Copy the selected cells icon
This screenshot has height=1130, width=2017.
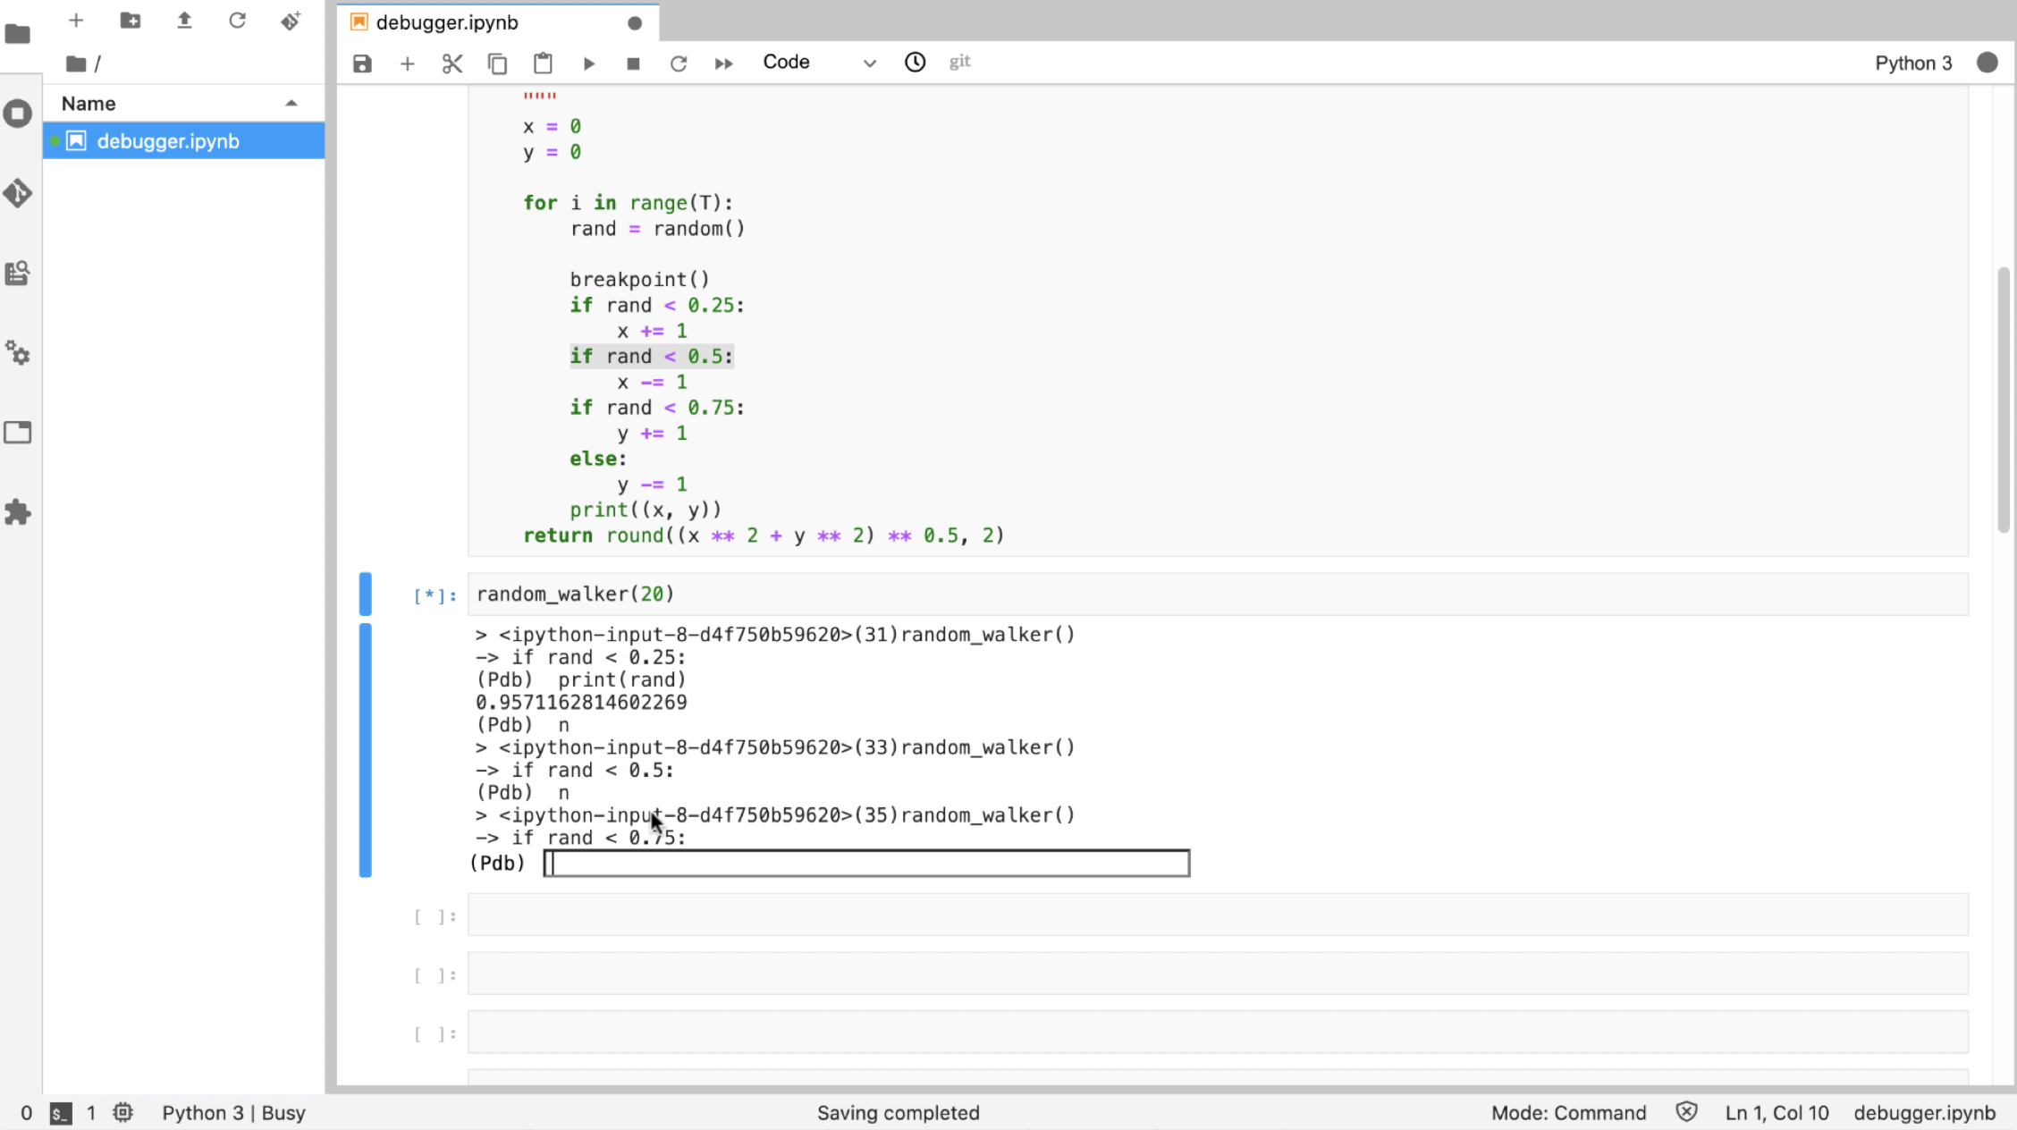pyautogui.click(x=497, y=63)
